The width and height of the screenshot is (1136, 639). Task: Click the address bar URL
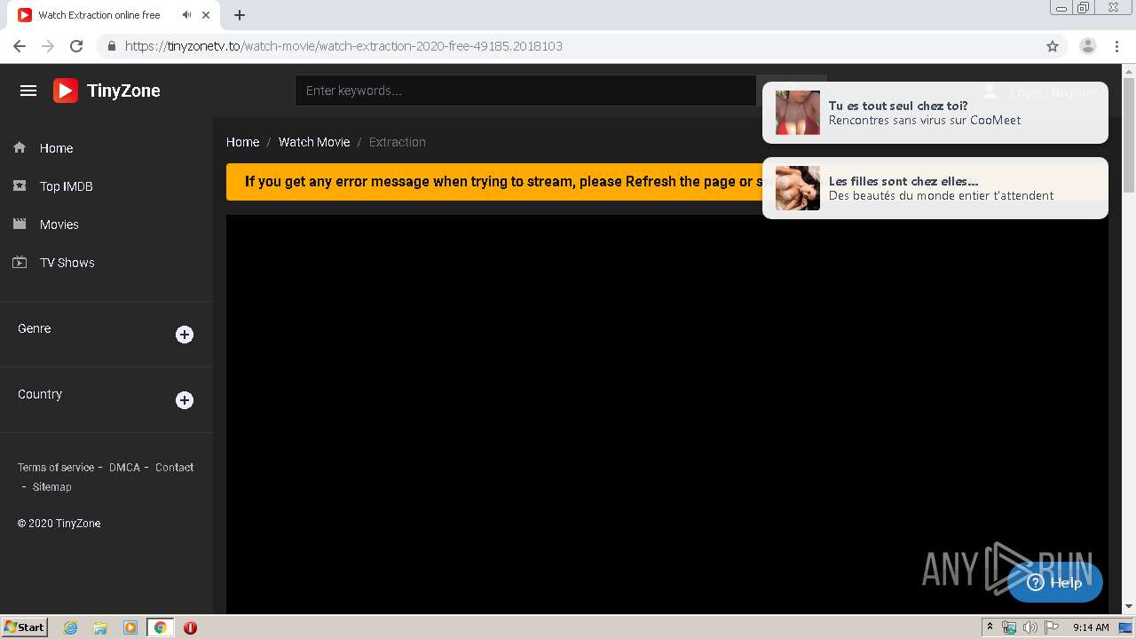343,46
